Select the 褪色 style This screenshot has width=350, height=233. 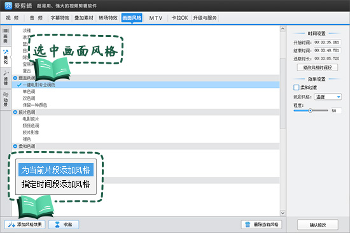pyautogui.click(x=27, y=139)
